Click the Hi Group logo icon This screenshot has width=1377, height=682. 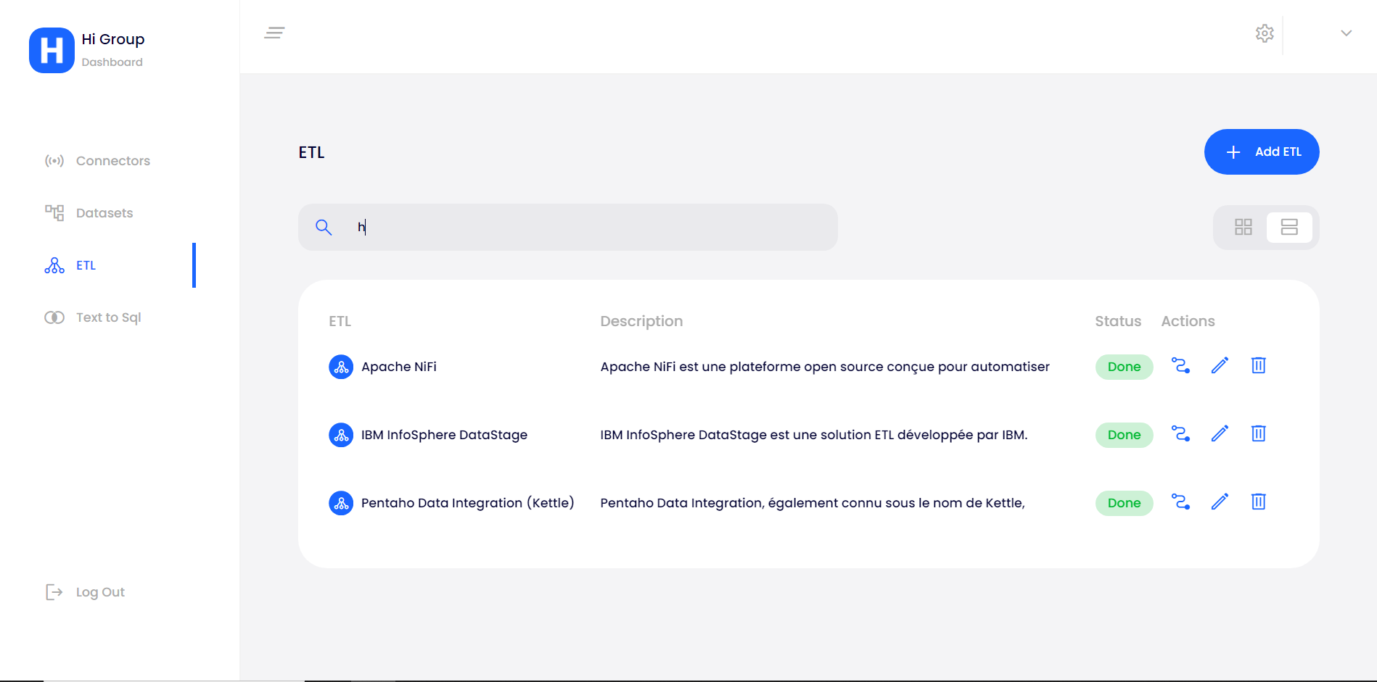52,50
